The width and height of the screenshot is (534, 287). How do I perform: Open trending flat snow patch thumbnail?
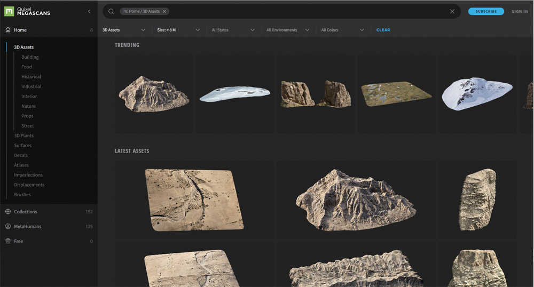(234, 94)
